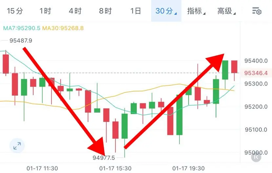Open the 30分 interval dropdown

pyautogui.click(x=166, y=11)
